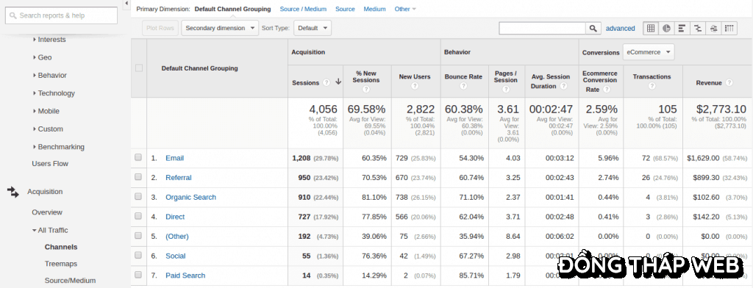
Task: Toggle the select-all checkbox in table header
Action: click(139, 68)
